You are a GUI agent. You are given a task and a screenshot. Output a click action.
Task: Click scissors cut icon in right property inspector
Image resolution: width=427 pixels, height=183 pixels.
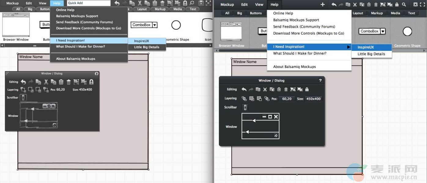point(265,89)
